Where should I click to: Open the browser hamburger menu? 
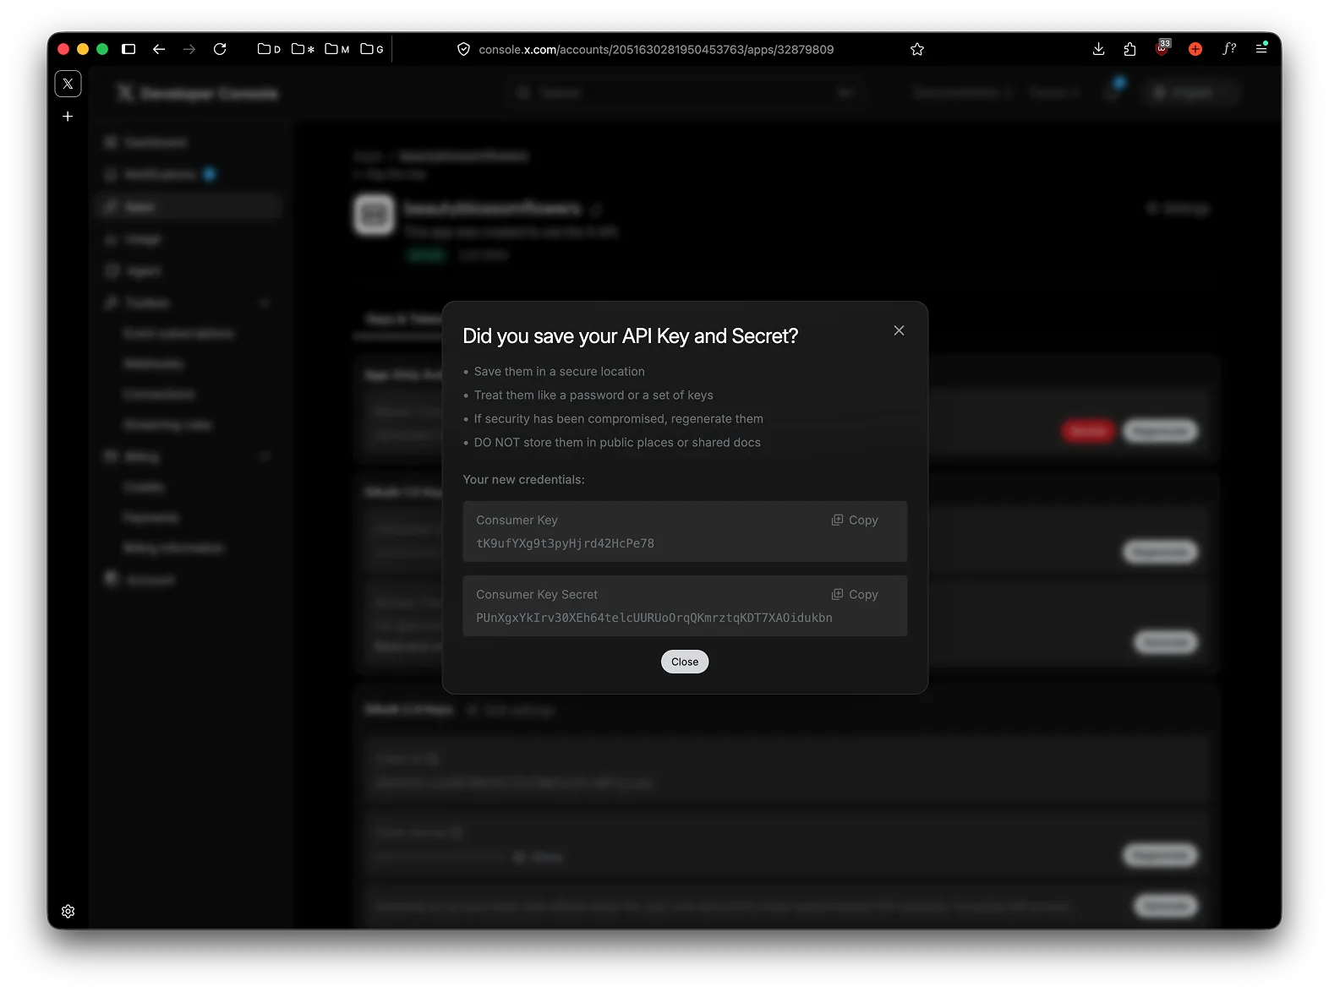pos(1261,48)
